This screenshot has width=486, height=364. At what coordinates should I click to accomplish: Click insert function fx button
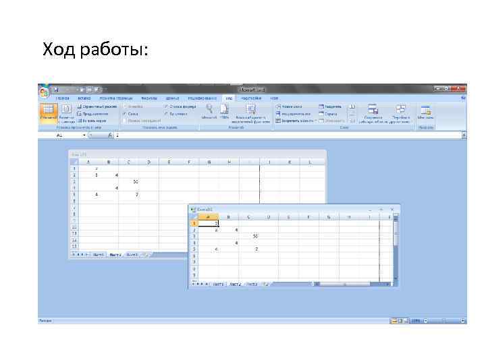click(x=110, y=135)
